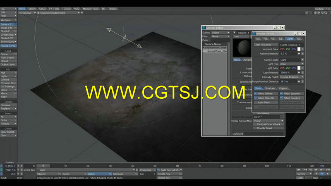This screenshot has height=186, width=331.
Task: Click the play reverse button
Action: tap(316, 174)
